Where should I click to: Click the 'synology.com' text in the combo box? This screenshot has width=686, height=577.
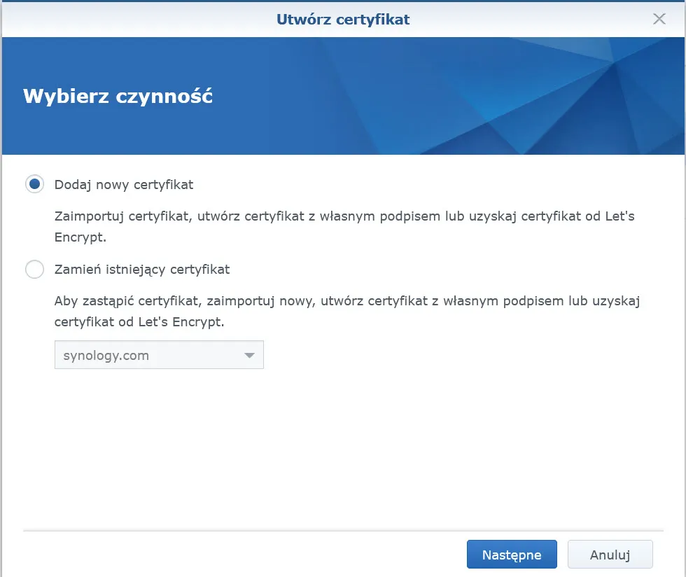point(106,355)
